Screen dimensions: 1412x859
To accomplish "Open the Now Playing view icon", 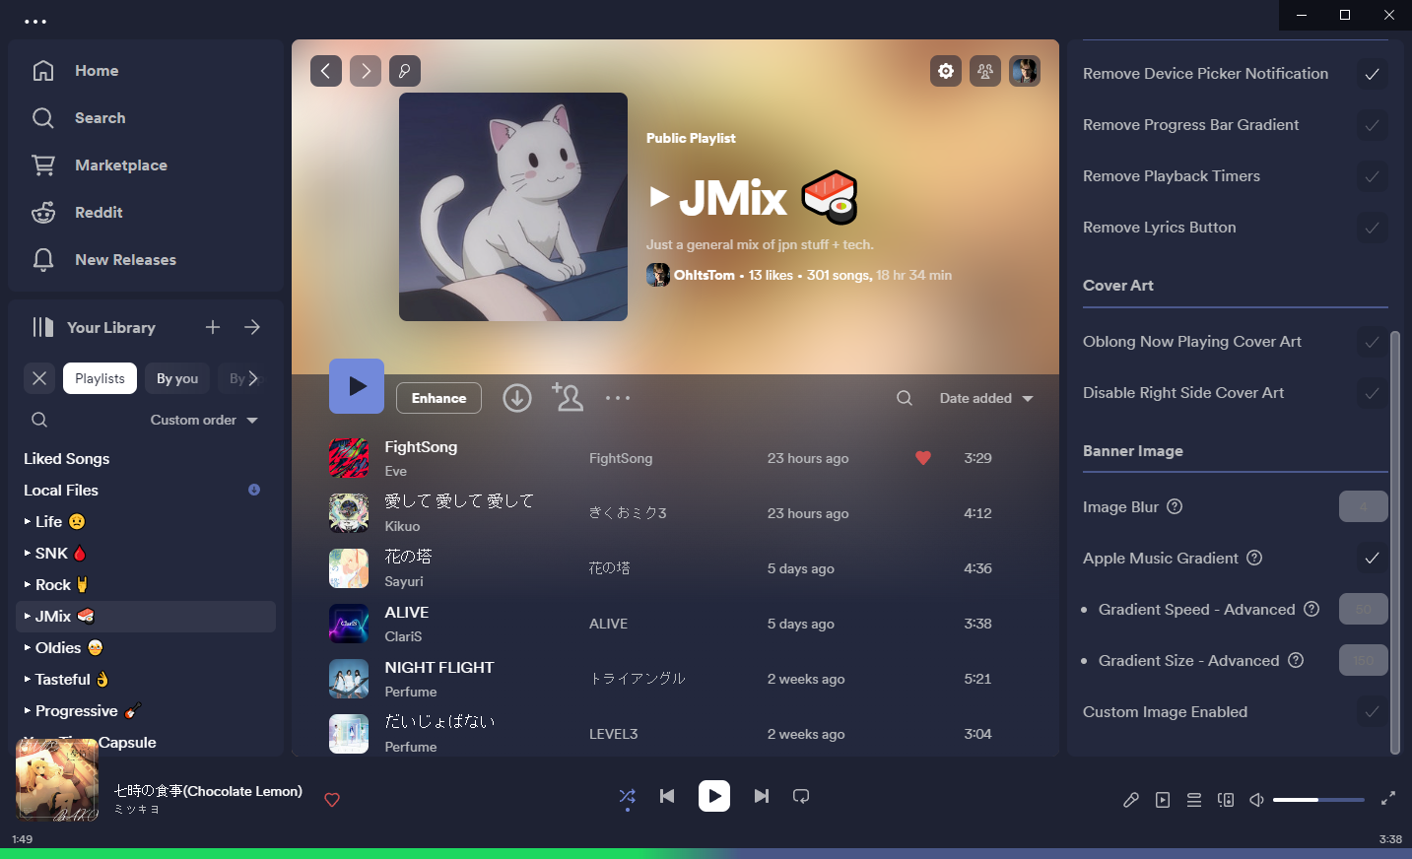I will (x=1163, y=800).
